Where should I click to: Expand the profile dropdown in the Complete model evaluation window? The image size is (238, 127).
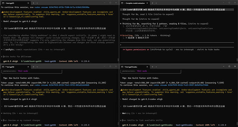156,3
